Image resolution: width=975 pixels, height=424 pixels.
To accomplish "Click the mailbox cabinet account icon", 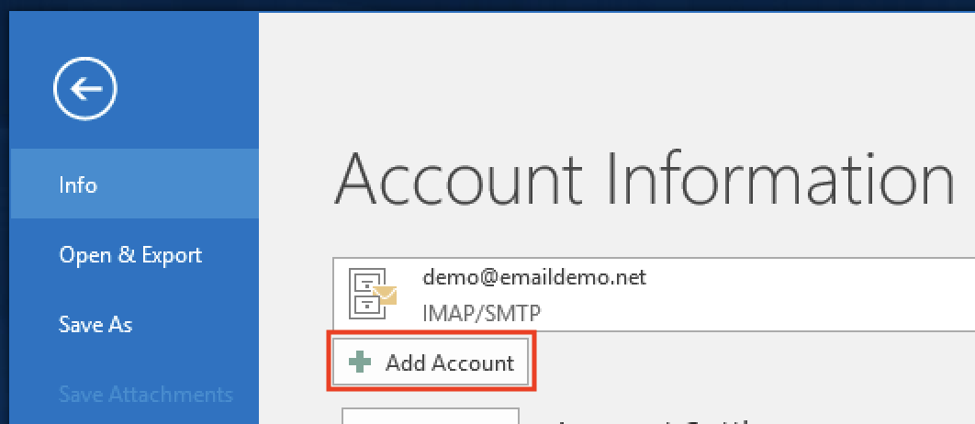I will 372,294.
